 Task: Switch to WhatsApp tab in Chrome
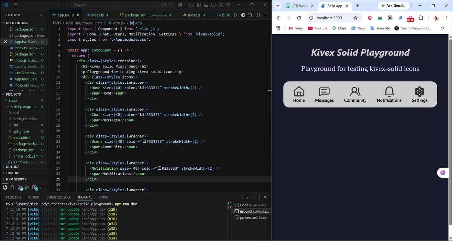click(299, 6)
